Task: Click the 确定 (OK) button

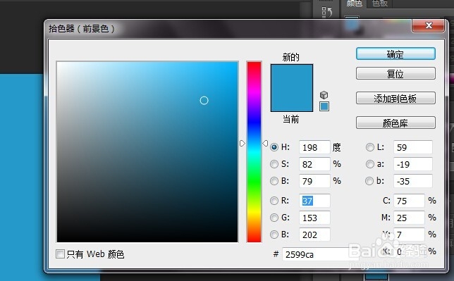Action: [395, 54]
